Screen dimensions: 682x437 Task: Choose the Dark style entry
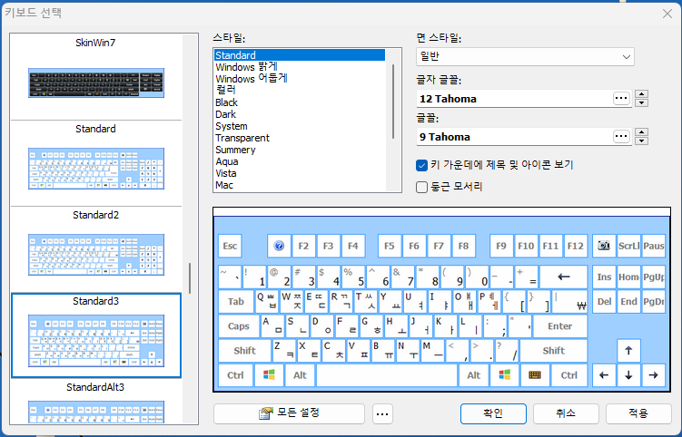pyautogui.click(x=300, y=114)
